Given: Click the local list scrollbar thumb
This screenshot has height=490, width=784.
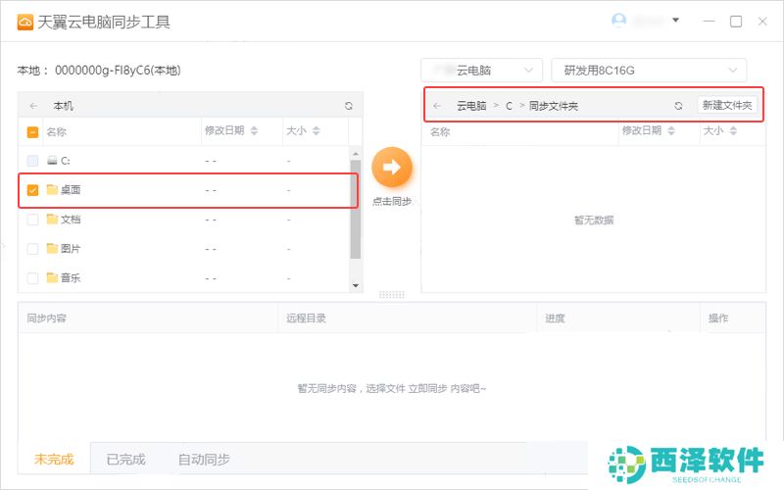Looking at the screenshot, I should tap(356, 210).
